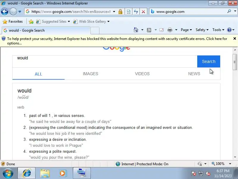
Task: Click the 'would' dictionary heading
Action: (24, 91)
